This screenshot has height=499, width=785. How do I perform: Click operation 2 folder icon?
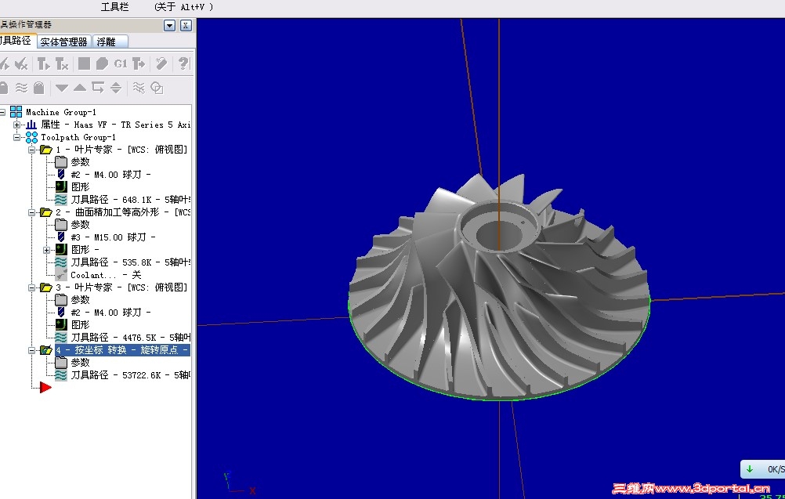[x=46, y=212]
